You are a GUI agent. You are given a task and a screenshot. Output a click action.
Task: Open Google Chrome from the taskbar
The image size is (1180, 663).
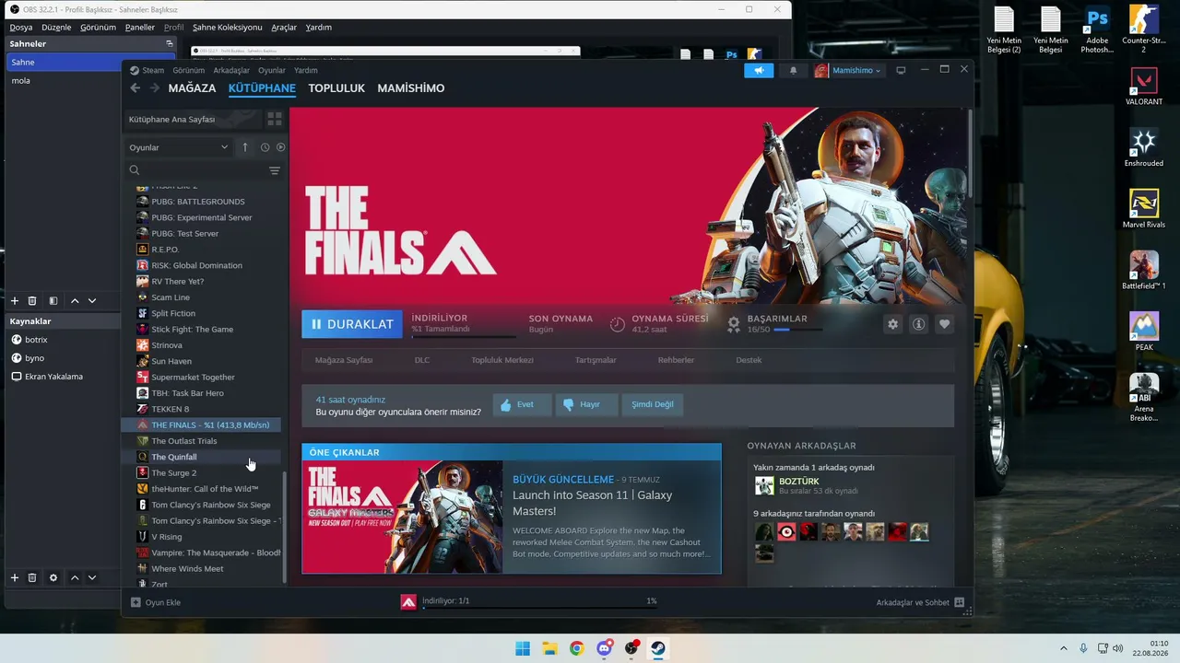click(576, 648)
